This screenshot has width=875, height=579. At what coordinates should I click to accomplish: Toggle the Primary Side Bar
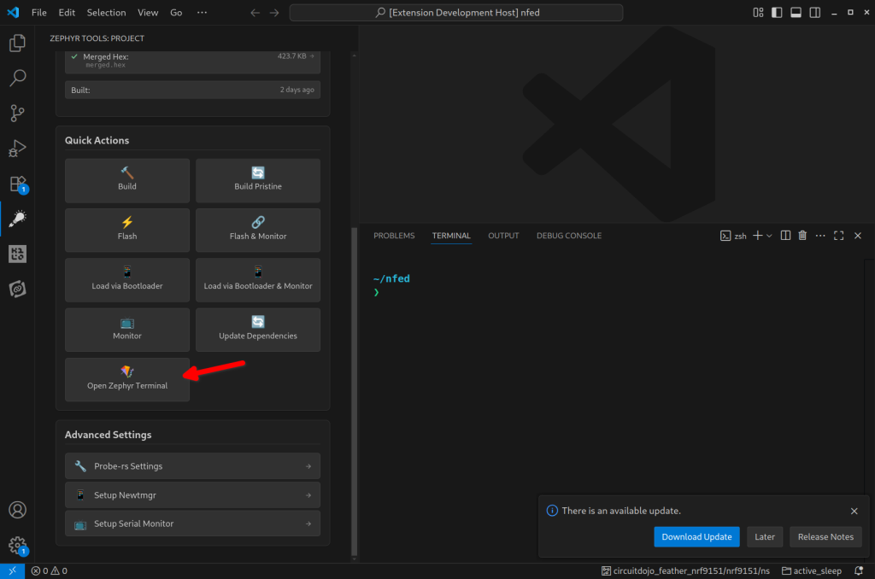point(777,12)
